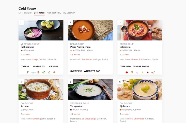Click the tomato ingredient icon under Salmorejo
The image size is (186, 123).
(x=127, y=72)
